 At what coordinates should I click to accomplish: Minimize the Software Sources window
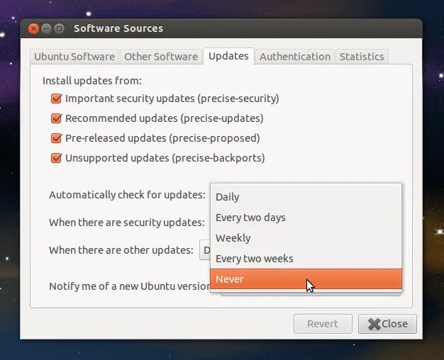click(46, 28)
